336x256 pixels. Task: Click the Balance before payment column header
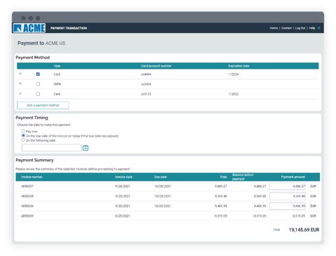(x=243, y=177)
